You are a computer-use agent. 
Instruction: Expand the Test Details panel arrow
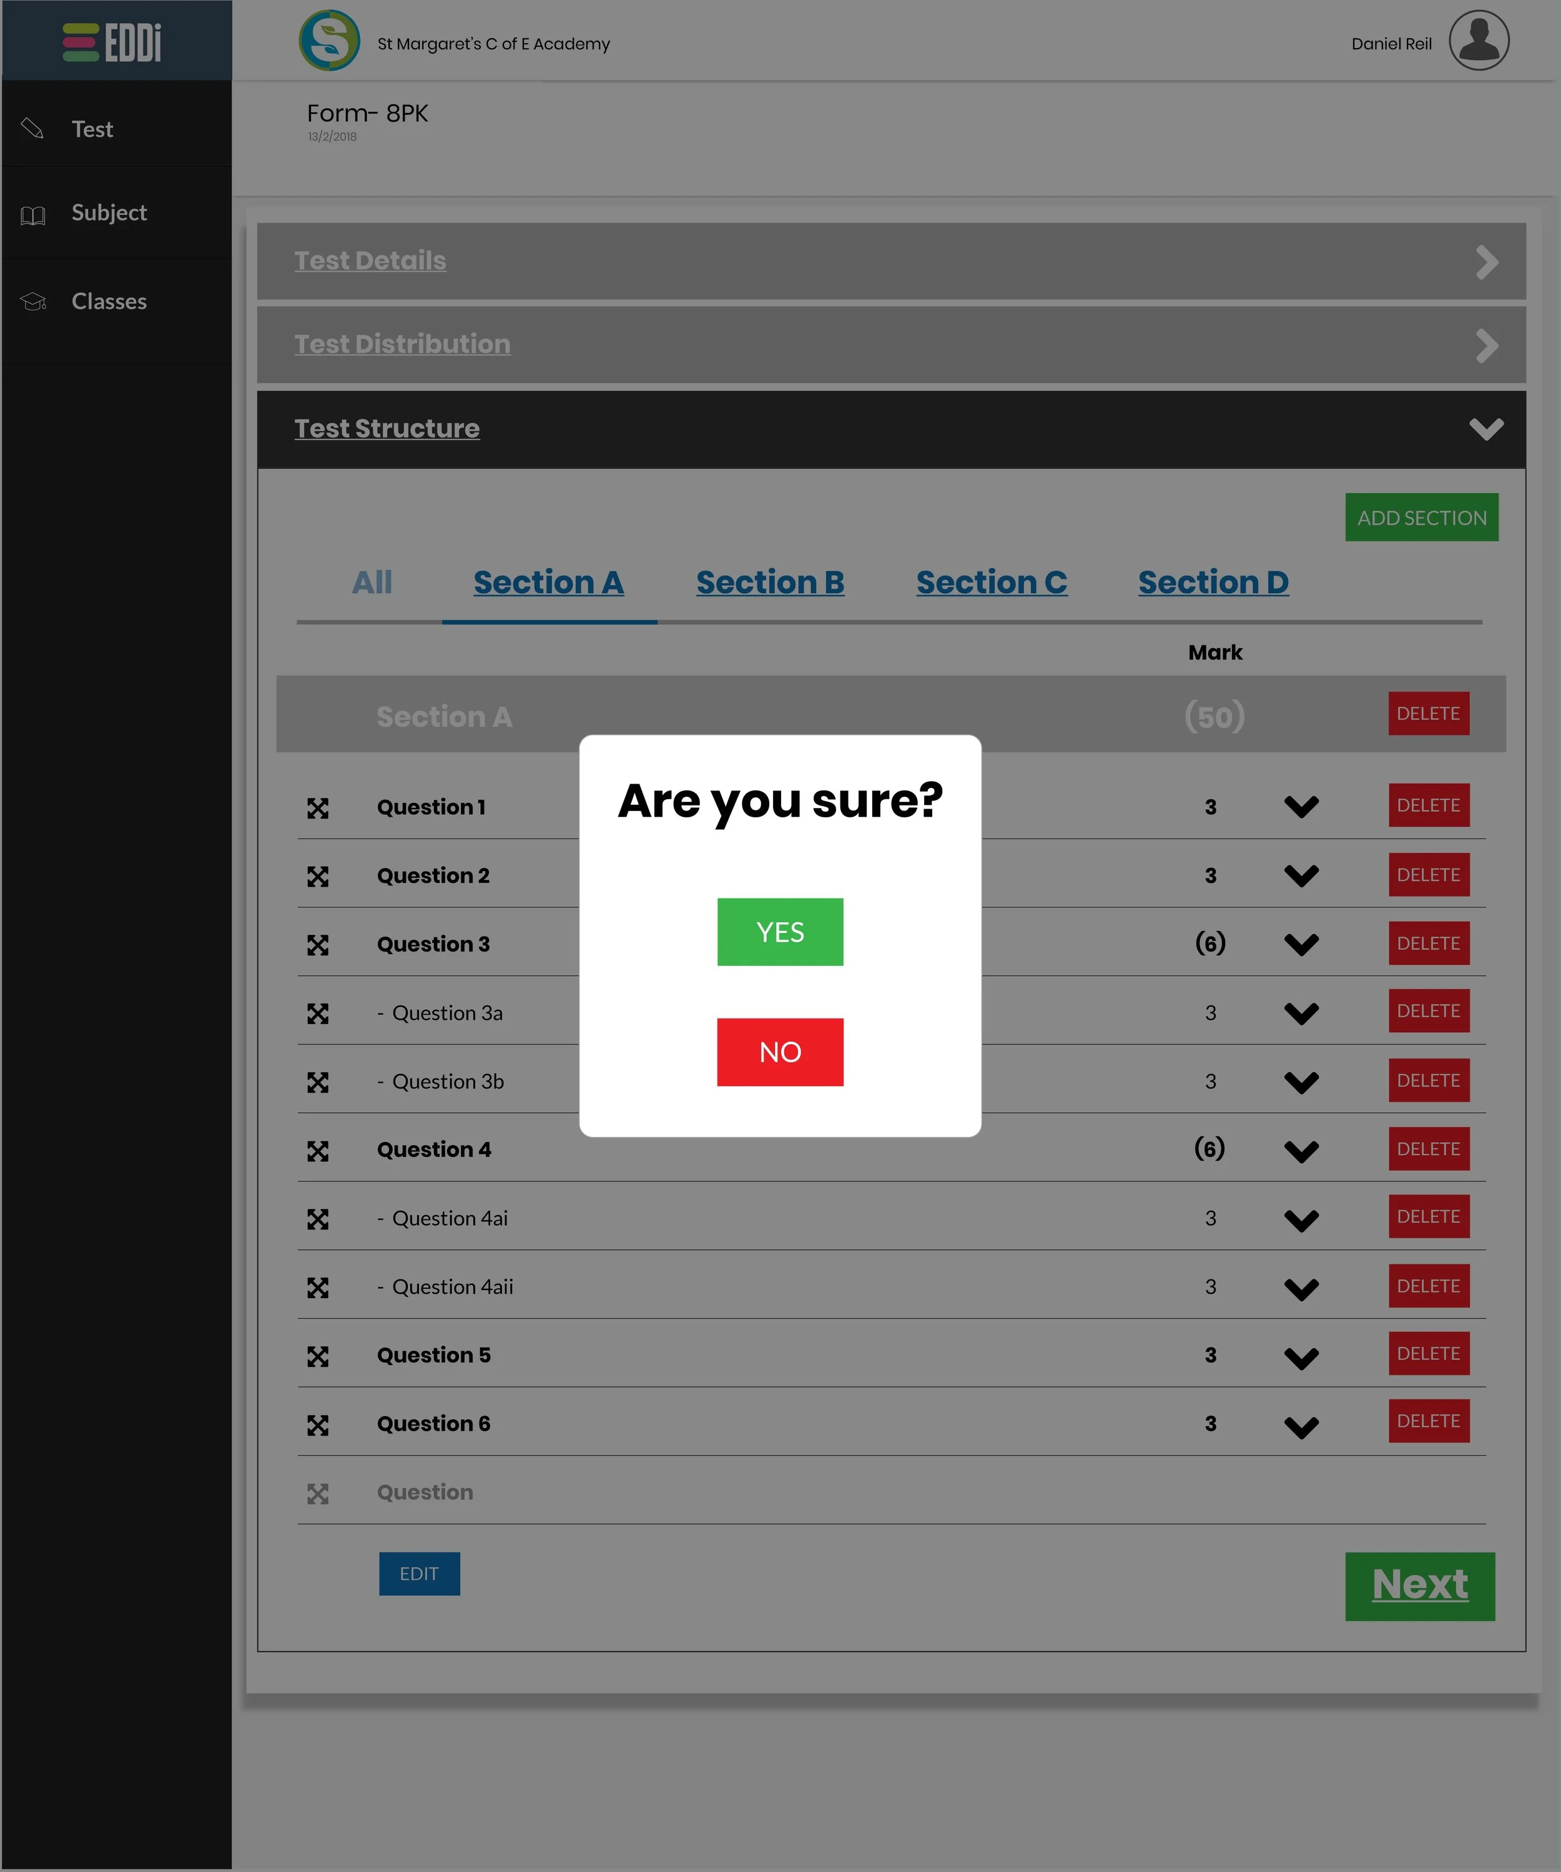(1485, 262)
